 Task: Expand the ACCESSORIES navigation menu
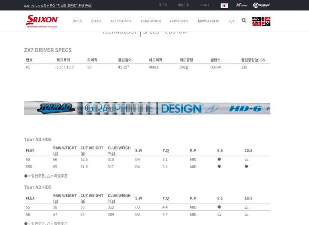(121, 21)
